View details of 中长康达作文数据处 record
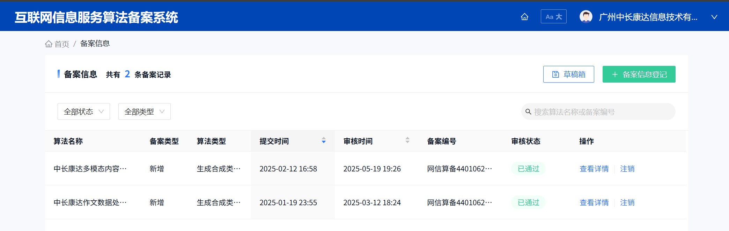The height and width of the screenshot is (231, 729). (594, 203)
